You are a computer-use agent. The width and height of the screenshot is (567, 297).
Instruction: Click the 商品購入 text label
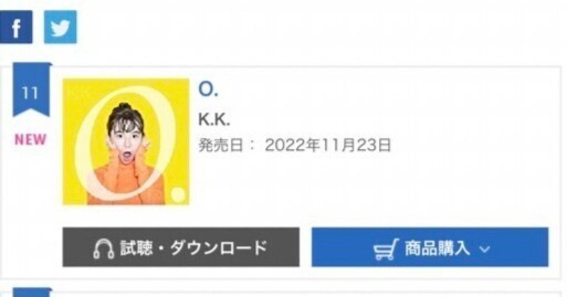[x=437, y=249]
